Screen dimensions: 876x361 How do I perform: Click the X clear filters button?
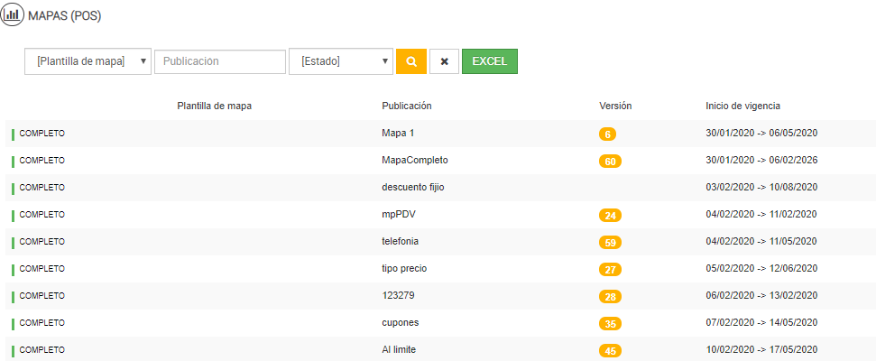444,61
